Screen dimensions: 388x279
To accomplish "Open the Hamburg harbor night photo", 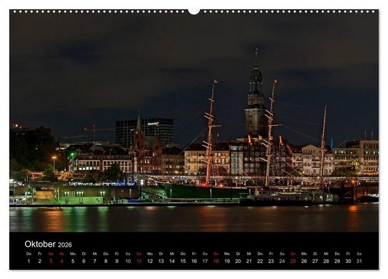I will 194,121.
